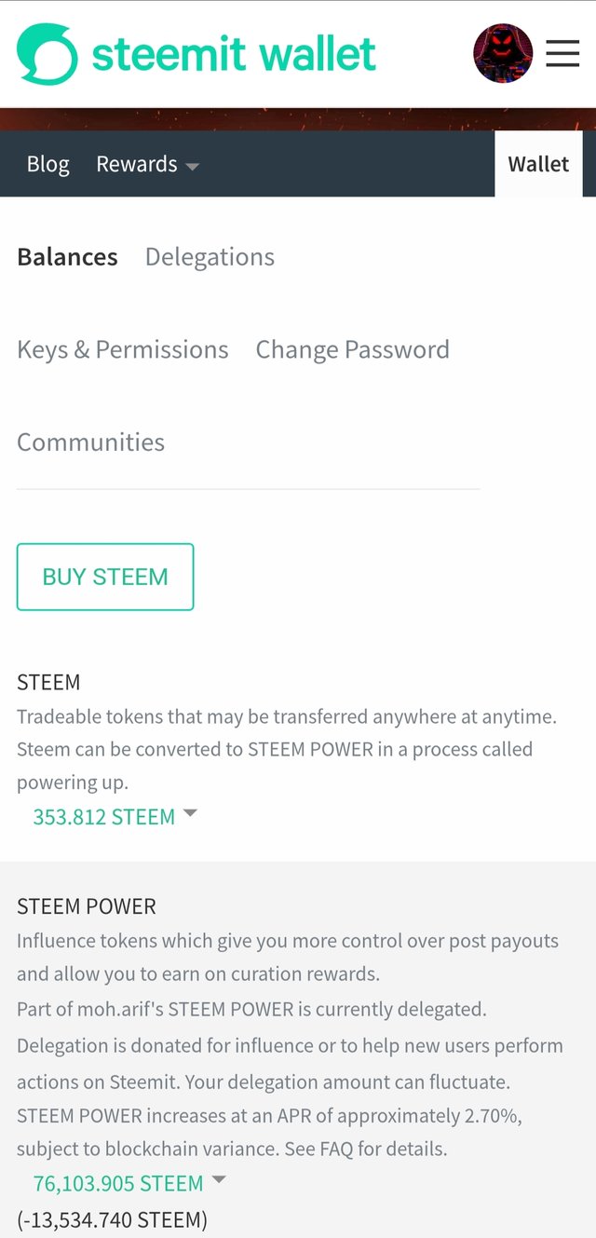Go to the Blog tab
Screen dimensions: 596x1238
tap(47, 164)
